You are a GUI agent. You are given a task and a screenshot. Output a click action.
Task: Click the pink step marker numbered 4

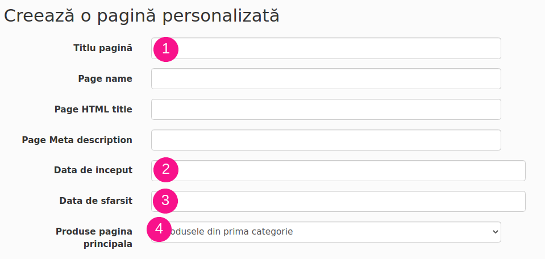(159, 229)
